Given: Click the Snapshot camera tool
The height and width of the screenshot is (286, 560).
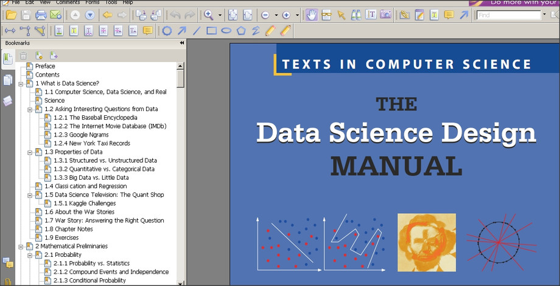Looking at the screenshot, I should click(385, 15).
